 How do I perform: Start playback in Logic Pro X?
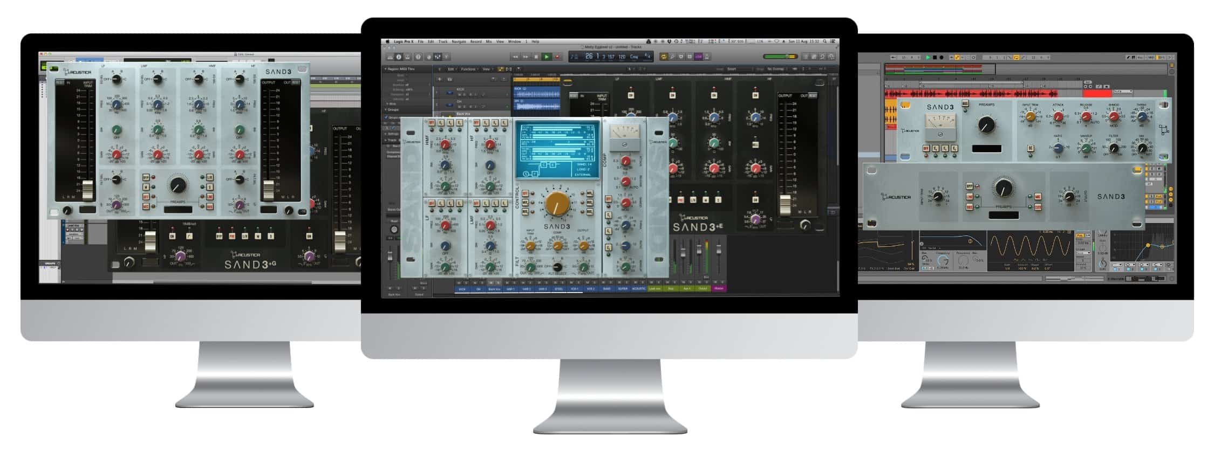click(547, 57)
